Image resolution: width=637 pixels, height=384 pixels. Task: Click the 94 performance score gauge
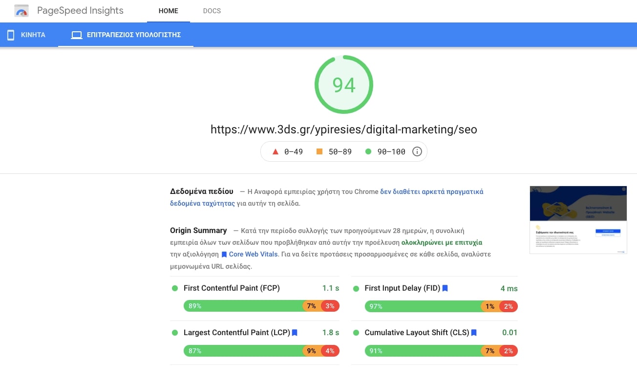point(344,85)
